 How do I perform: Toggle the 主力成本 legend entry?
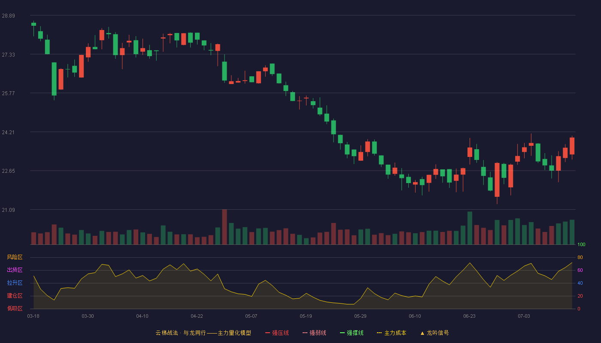point(392,333)
